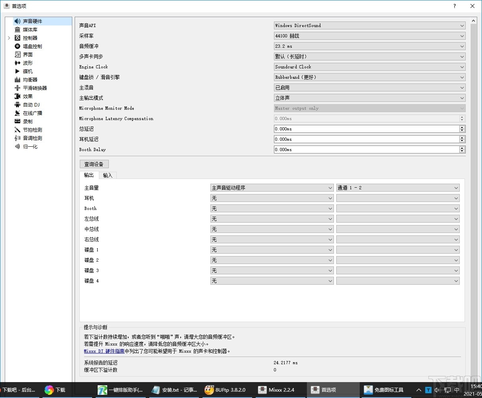The image size is (482, 398).
Task: Open the Booth device dropdown
Action: pyautogui.click(x=272, y=208)
